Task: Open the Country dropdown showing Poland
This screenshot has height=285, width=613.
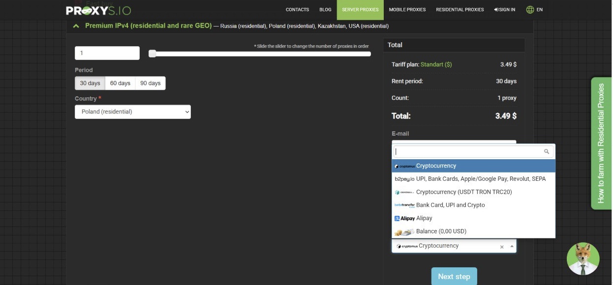Action: tap(133, 112)
